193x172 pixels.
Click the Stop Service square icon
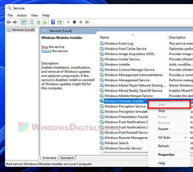(x=74, y=22)
